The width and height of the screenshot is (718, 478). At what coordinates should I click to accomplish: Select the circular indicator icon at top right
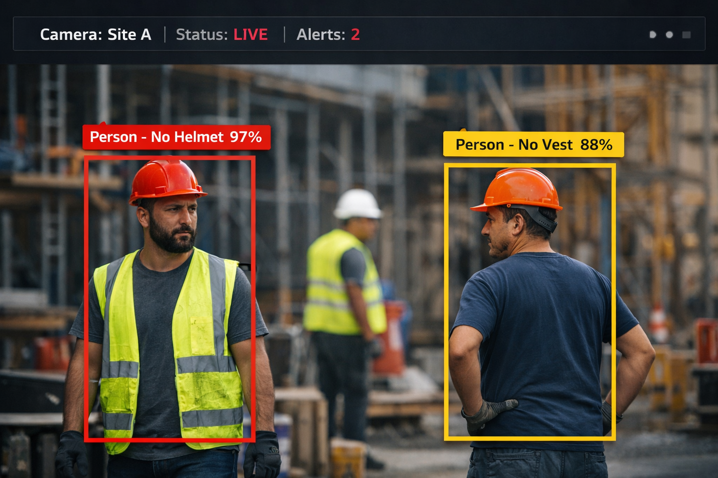[x=669, y=35]
